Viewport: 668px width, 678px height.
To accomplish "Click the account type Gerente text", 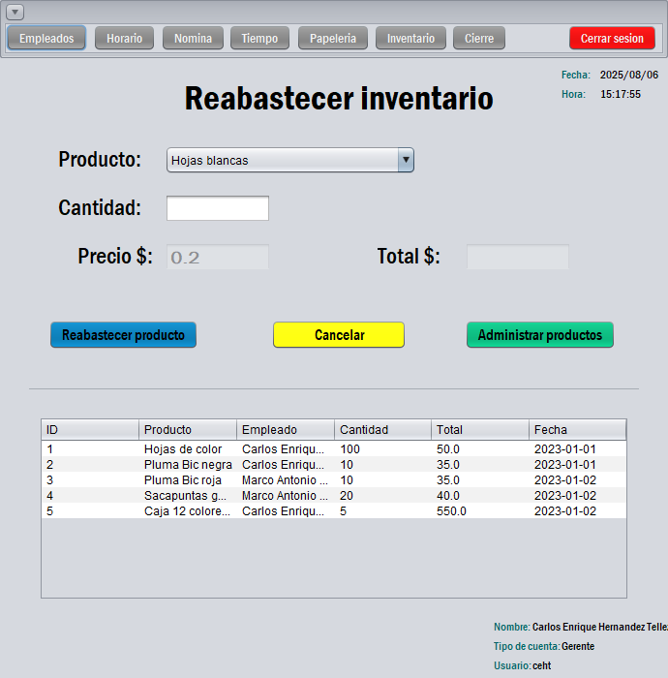I will tap(578, 646).
